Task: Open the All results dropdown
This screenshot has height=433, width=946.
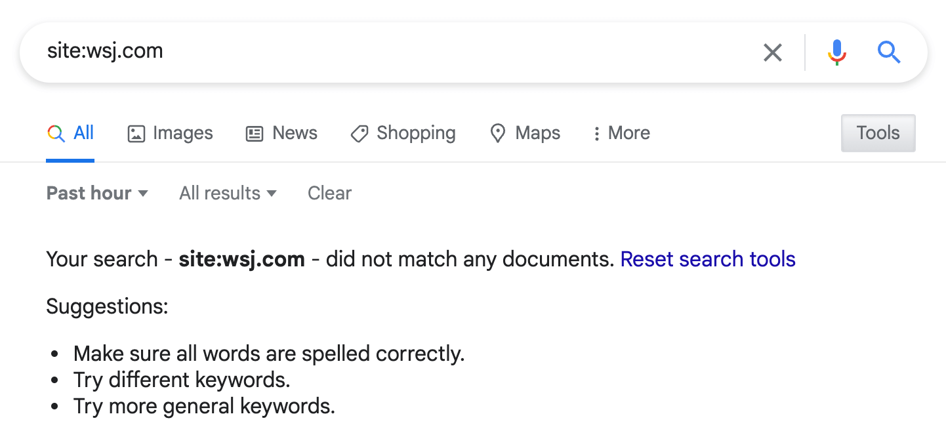Action: coord(227,193)
